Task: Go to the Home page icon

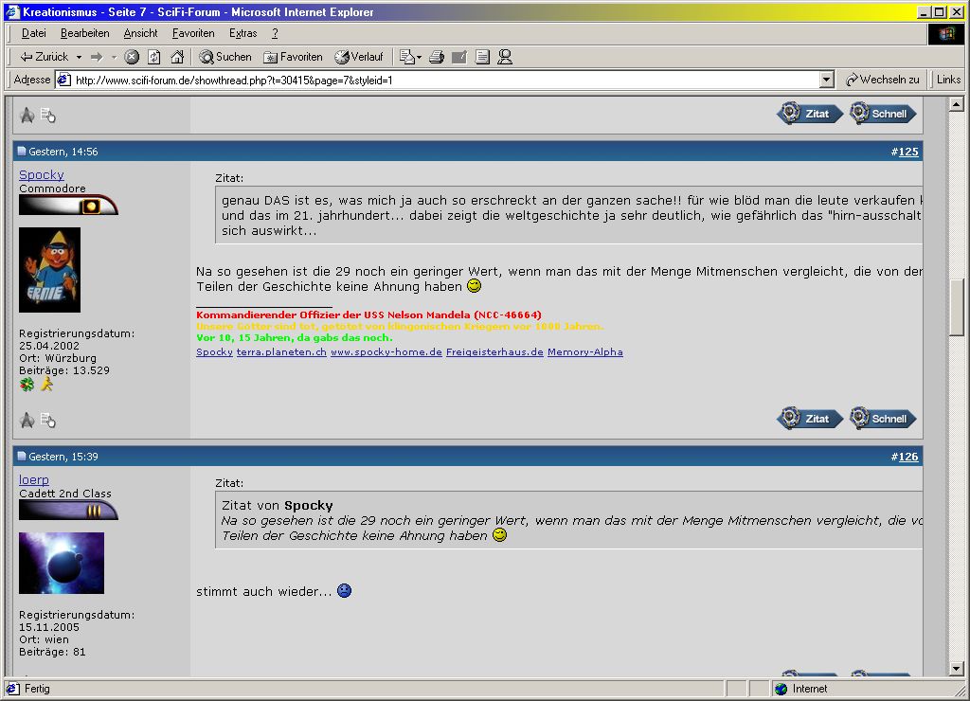Action: click(x=176, y=57)
